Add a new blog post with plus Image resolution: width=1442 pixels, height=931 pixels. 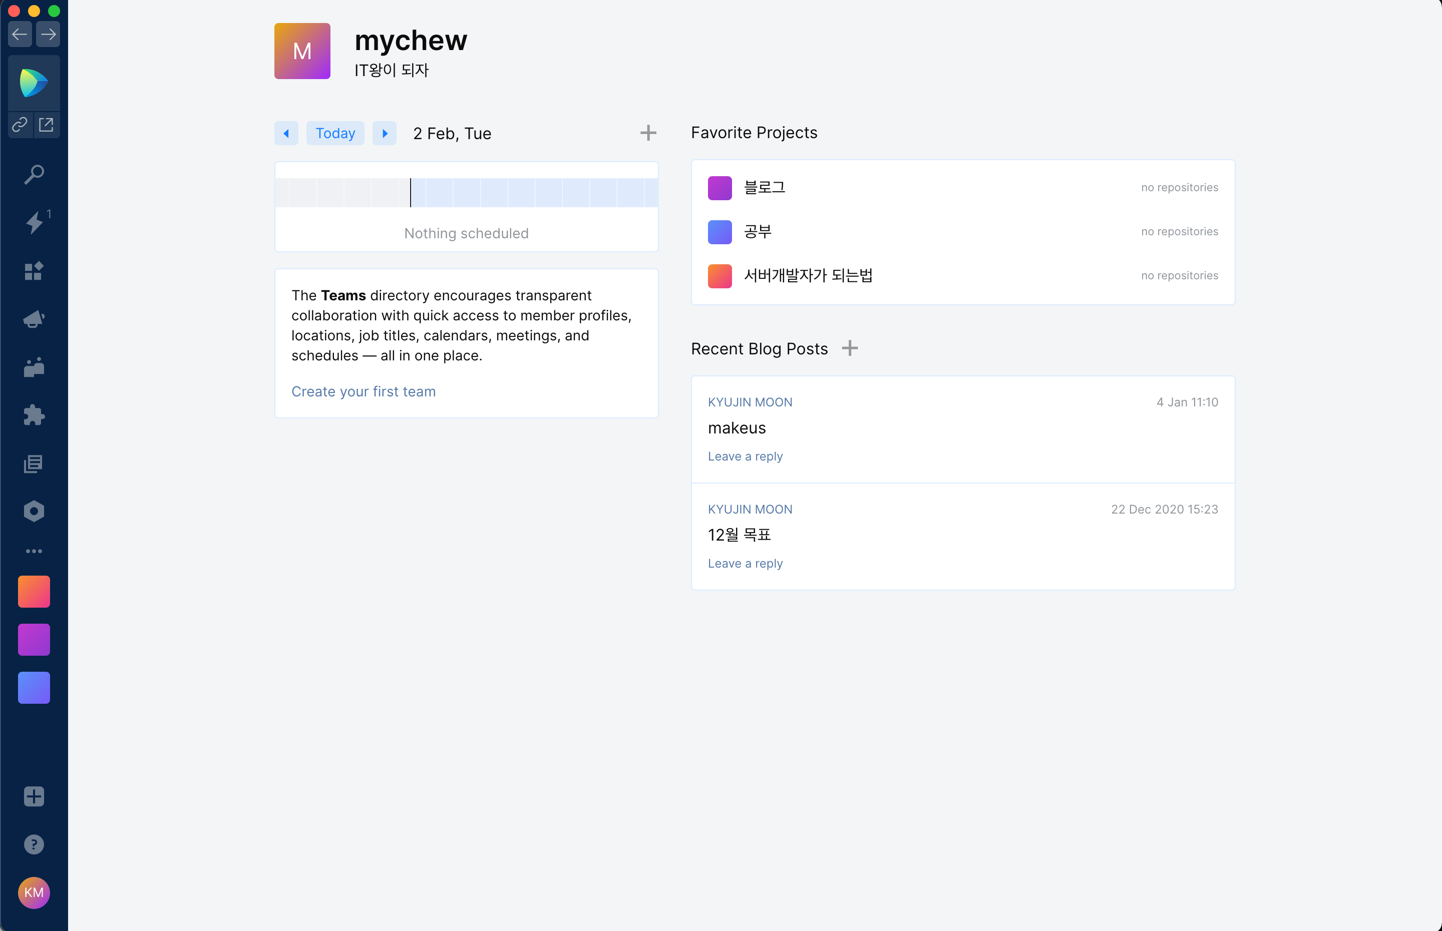850,348
